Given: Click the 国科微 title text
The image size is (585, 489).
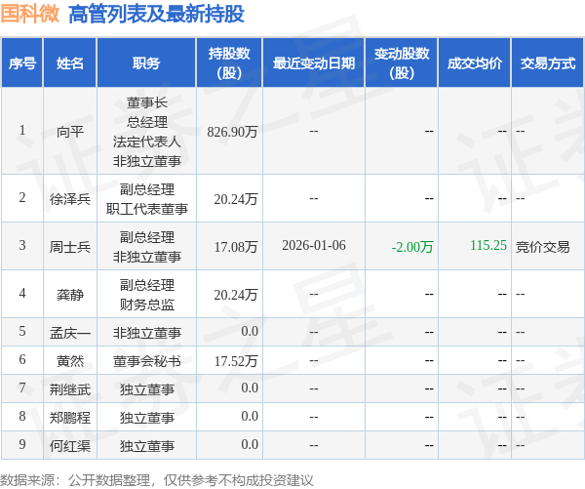Looking at the screenshot, I should point(30,15).
